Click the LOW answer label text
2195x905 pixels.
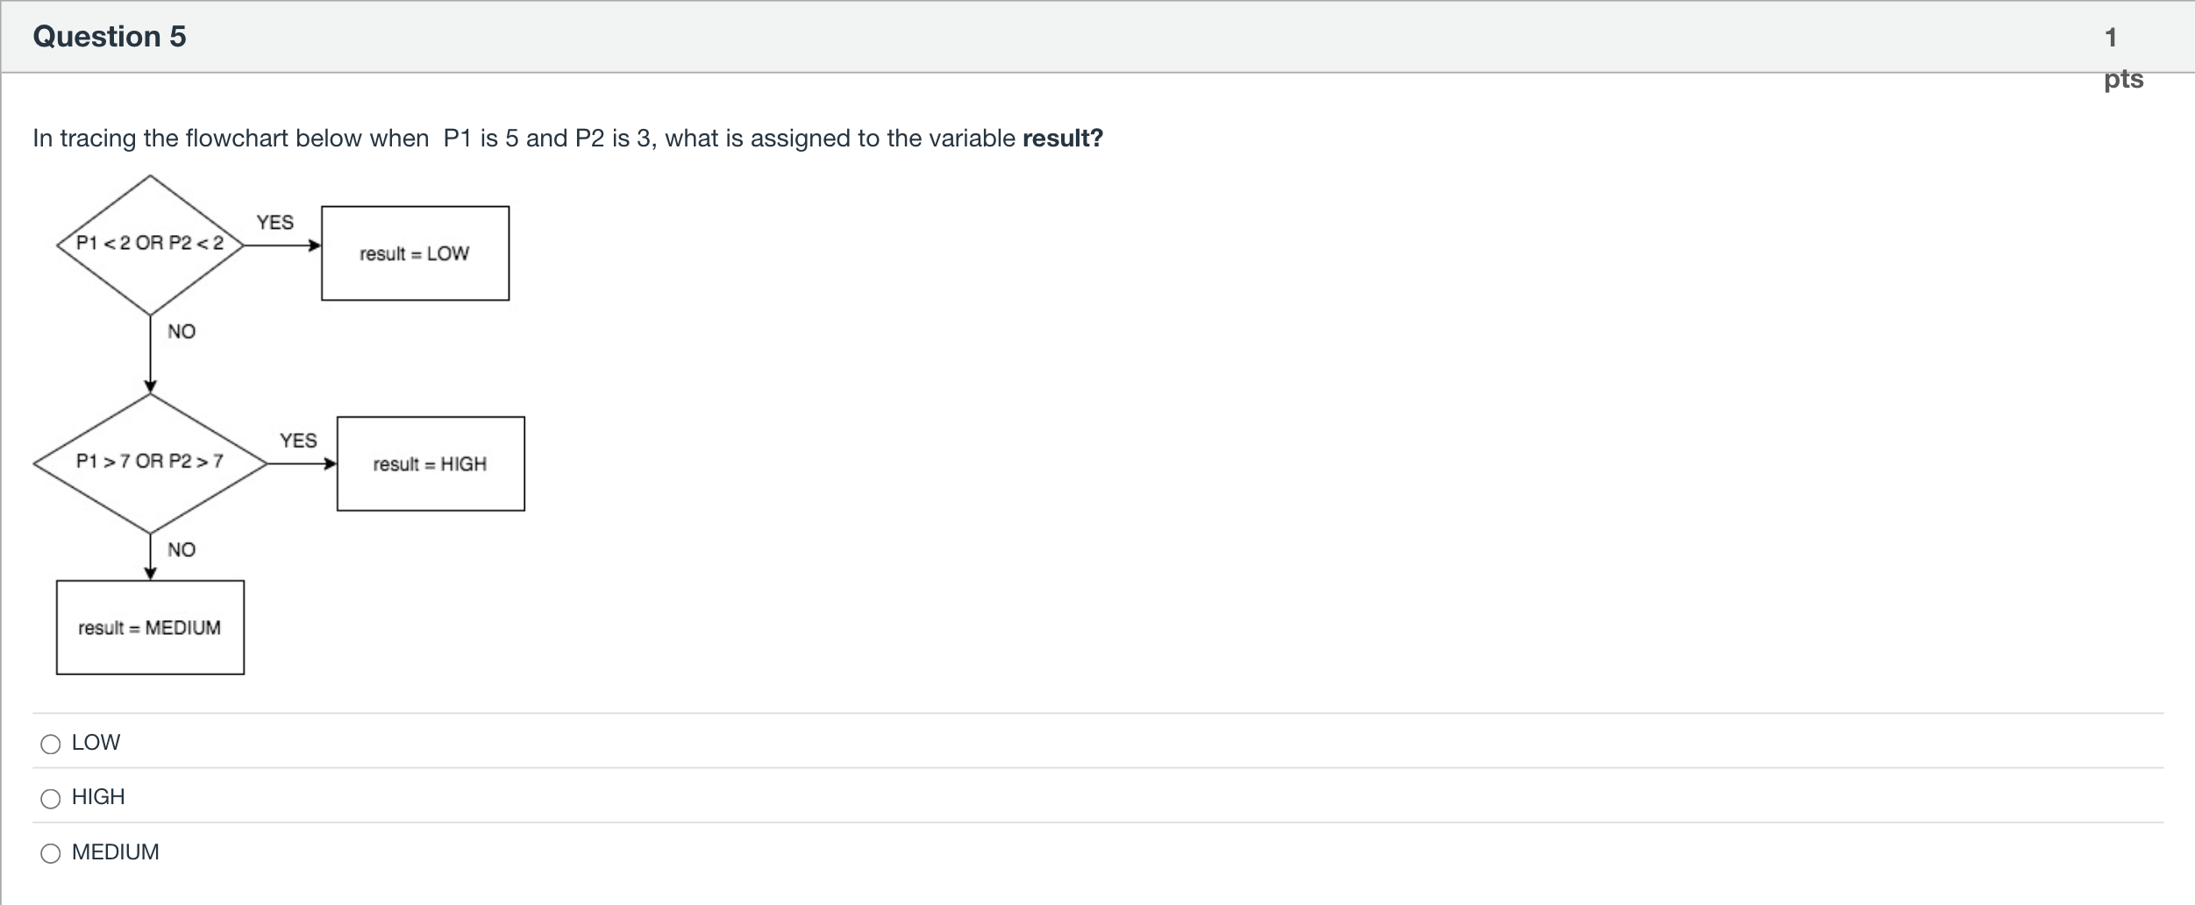point(96,743)
